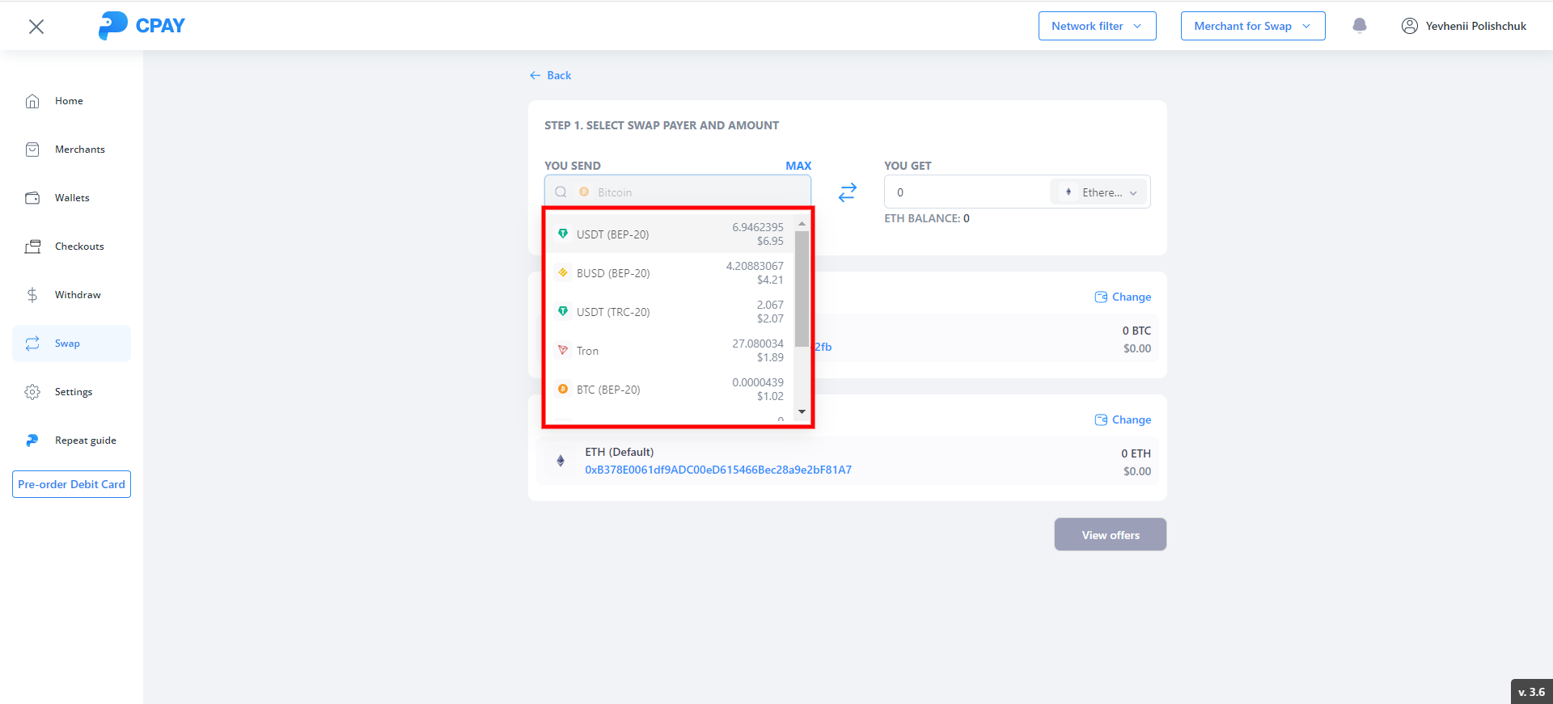The image size is (1553, 704).
Task: Close the sidebar with the X icon
Action: click(36, 27)
